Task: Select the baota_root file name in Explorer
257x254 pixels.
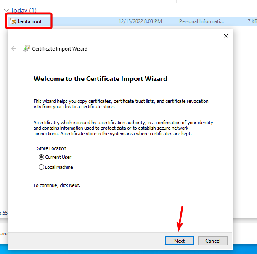Action: [29, 21]
